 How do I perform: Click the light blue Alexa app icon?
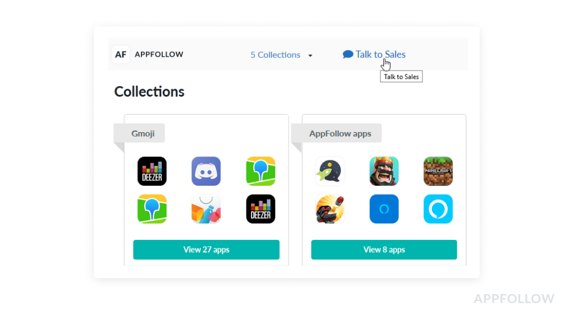[438, 209]
